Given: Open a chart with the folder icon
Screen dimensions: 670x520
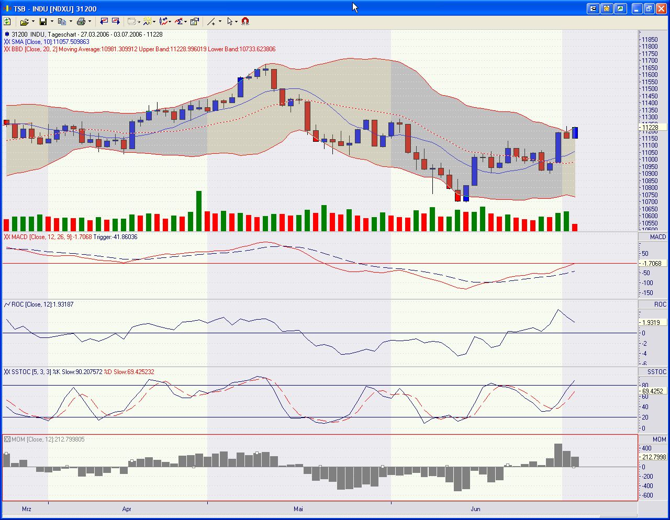Looking at the screenshot, I should (25, 21).
